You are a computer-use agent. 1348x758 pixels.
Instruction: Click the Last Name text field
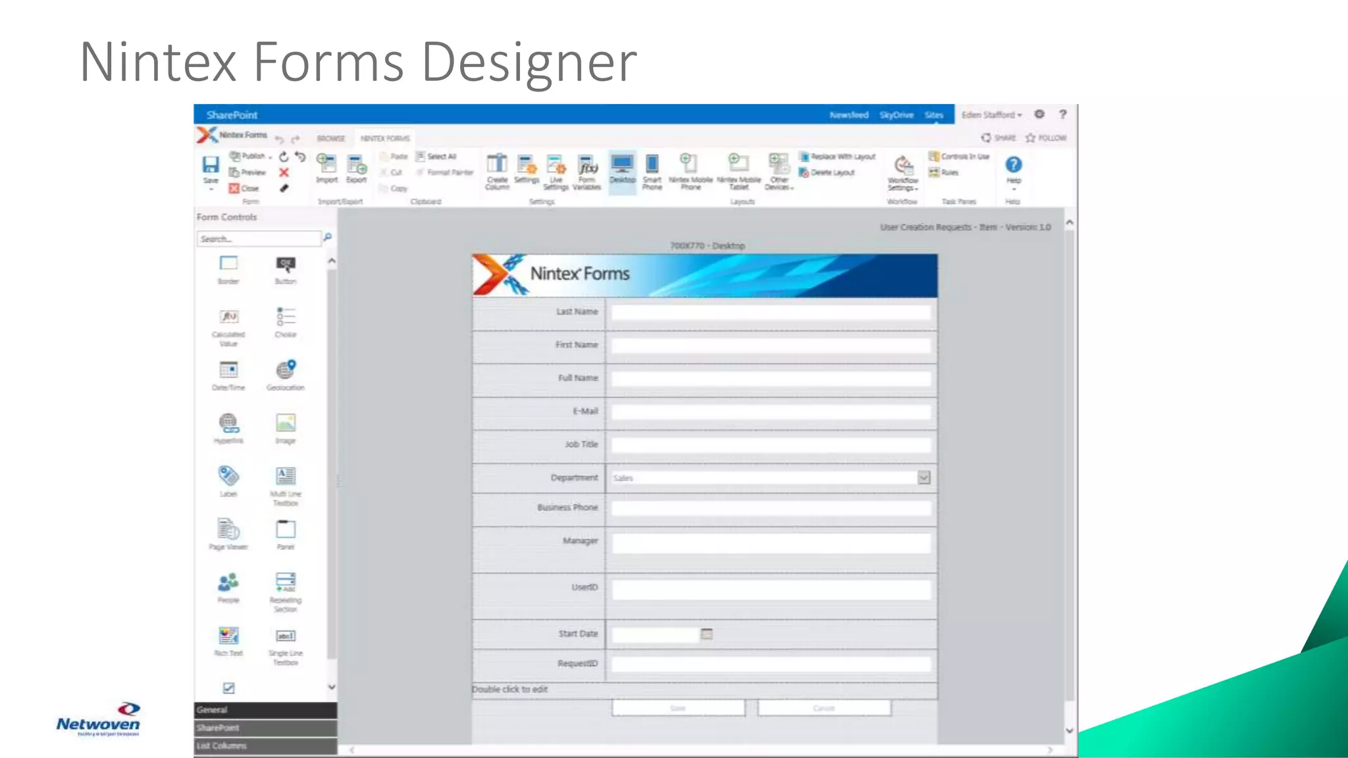click(x=771, y=313)
